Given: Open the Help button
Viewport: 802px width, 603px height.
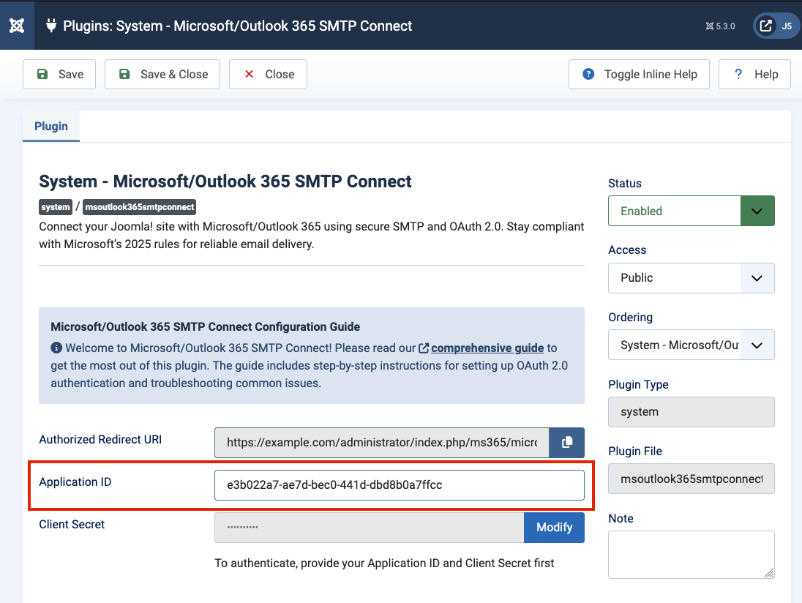Looking at the screenshot, I should 754,74.
